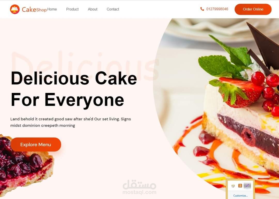The width and height of the screenshot is (279, 199).
Task: Click the Explore Menu button
Action: click(36, 145)
